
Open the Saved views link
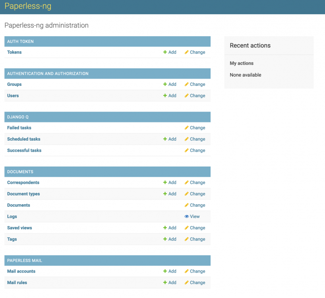(x=19, y=228)
